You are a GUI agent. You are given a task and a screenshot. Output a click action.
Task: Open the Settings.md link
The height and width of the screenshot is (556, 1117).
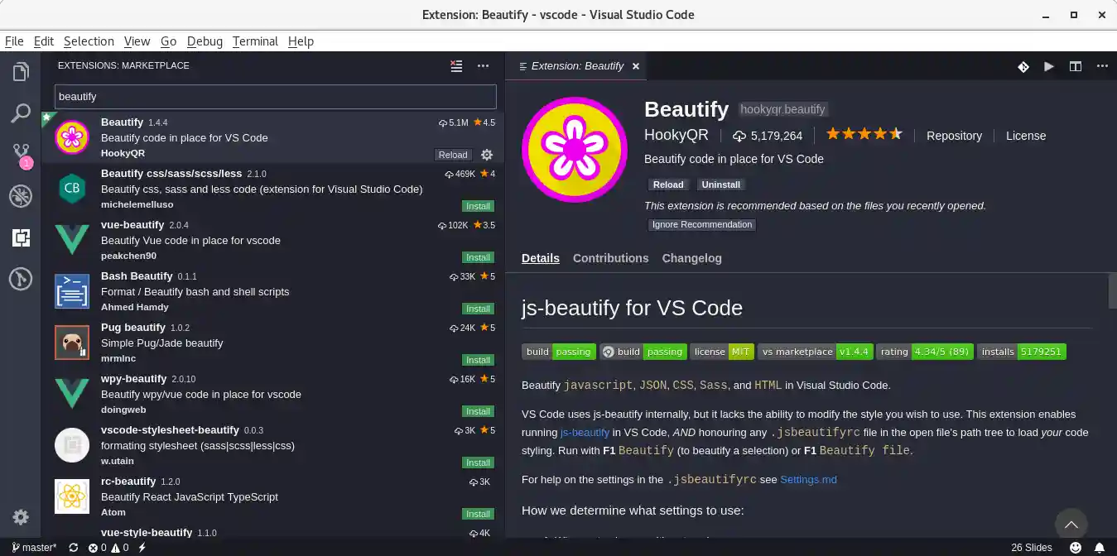(808, 479)
